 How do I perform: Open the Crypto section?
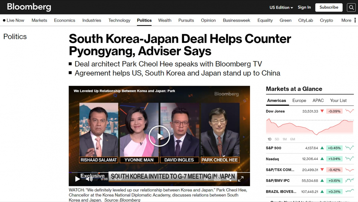click(x=326, y=20)
